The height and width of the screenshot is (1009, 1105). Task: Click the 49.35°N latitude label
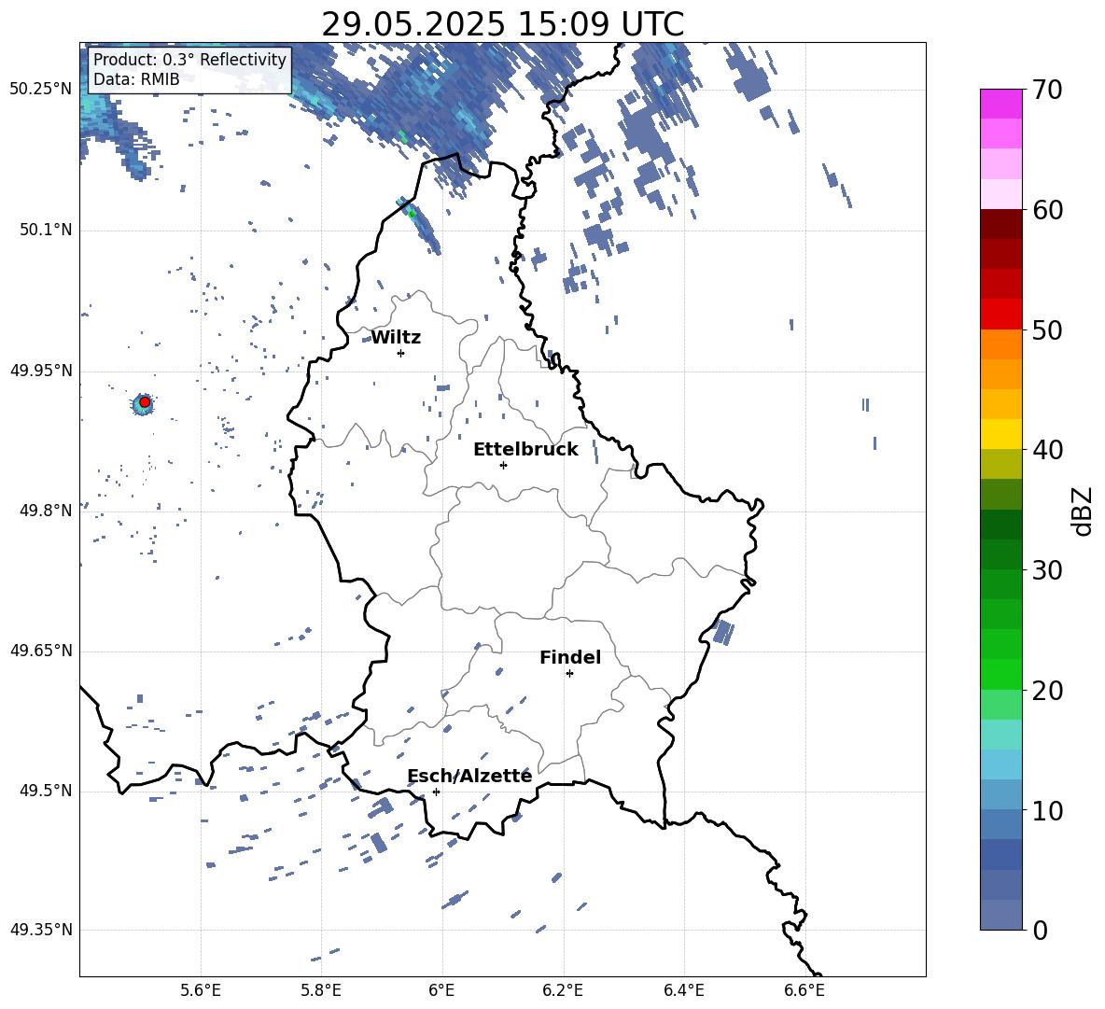tap(41, 930)
